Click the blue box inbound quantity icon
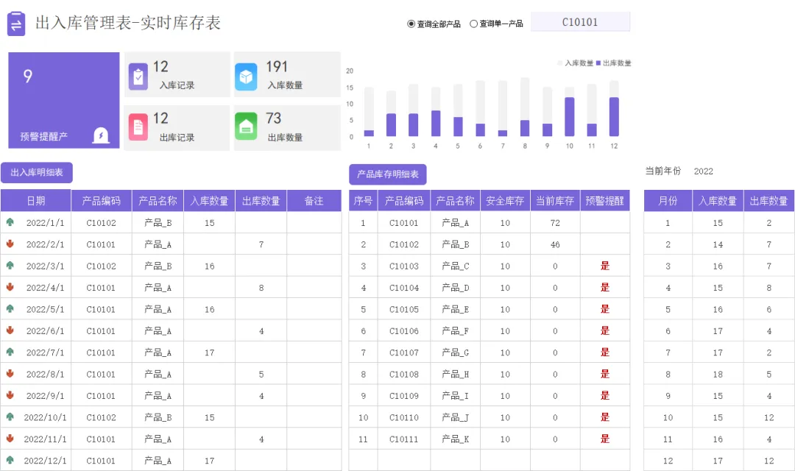Screen dimensions: 795x471 point(246,77)
